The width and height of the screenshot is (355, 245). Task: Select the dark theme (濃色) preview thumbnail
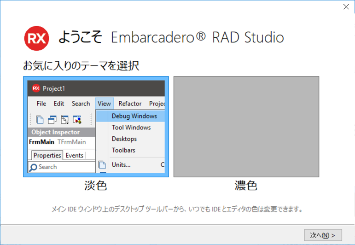tap(246, 127)
